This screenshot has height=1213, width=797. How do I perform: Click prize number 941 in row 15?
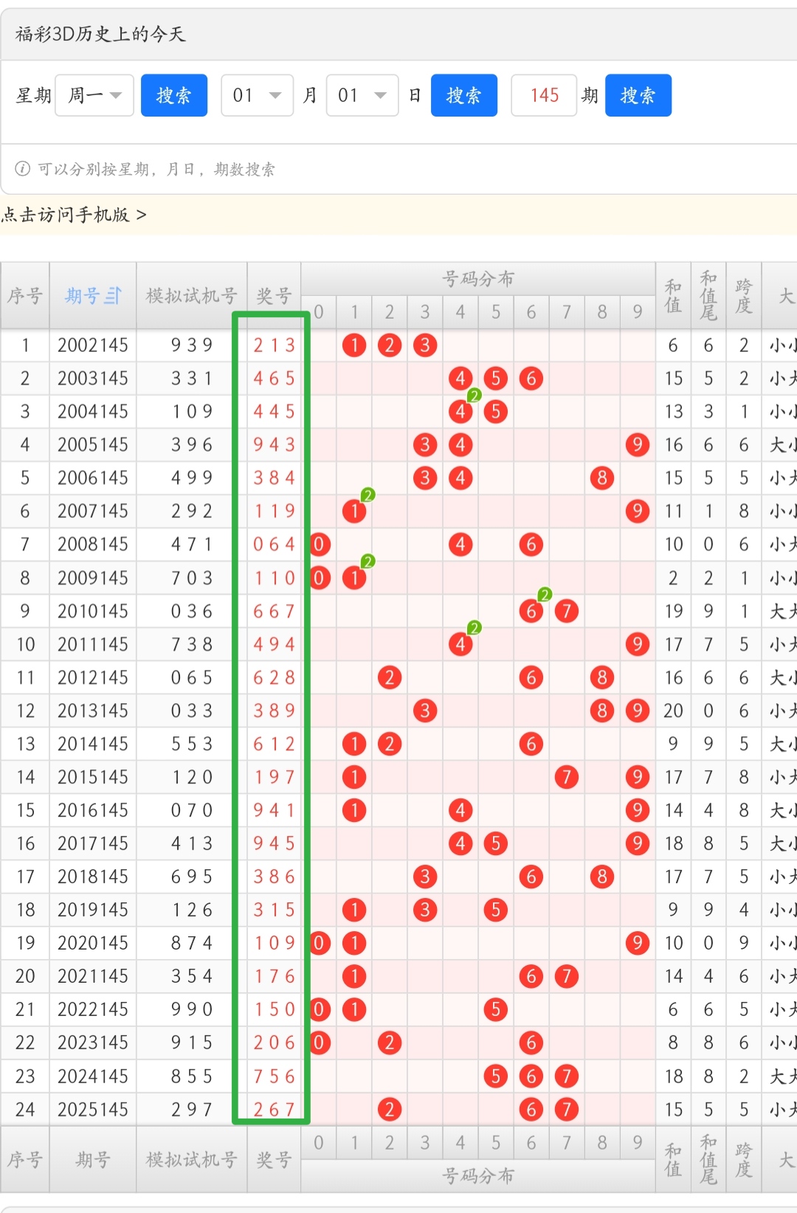click(x=275, y=810)
